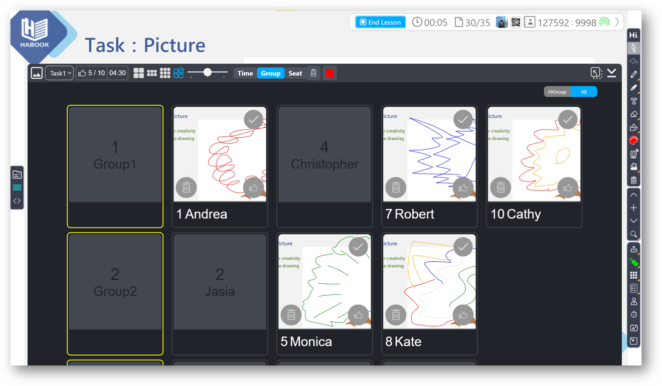Like Cathy's drawing with thumbs-up

click(568, 188)
